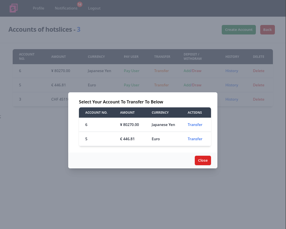Viewport: 286px width, 229px height.
Task: Click Draw for account 5
Action: (197, 85)
